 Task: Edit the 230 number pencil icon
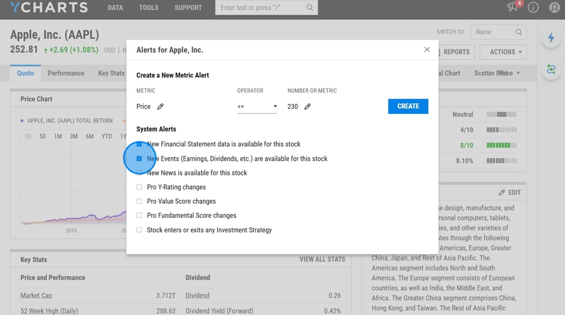click(x=307, y=106)
